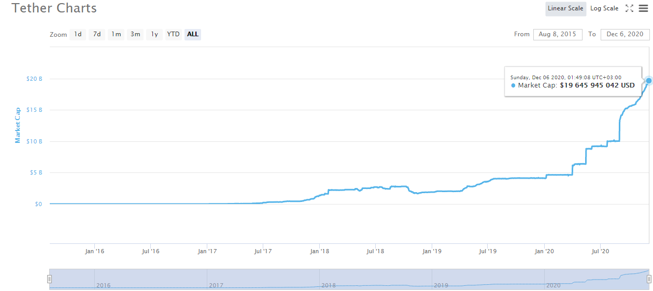Click the latest data point marker
The width and height of the screenshot is (653, 291).
tap(648, 80)
